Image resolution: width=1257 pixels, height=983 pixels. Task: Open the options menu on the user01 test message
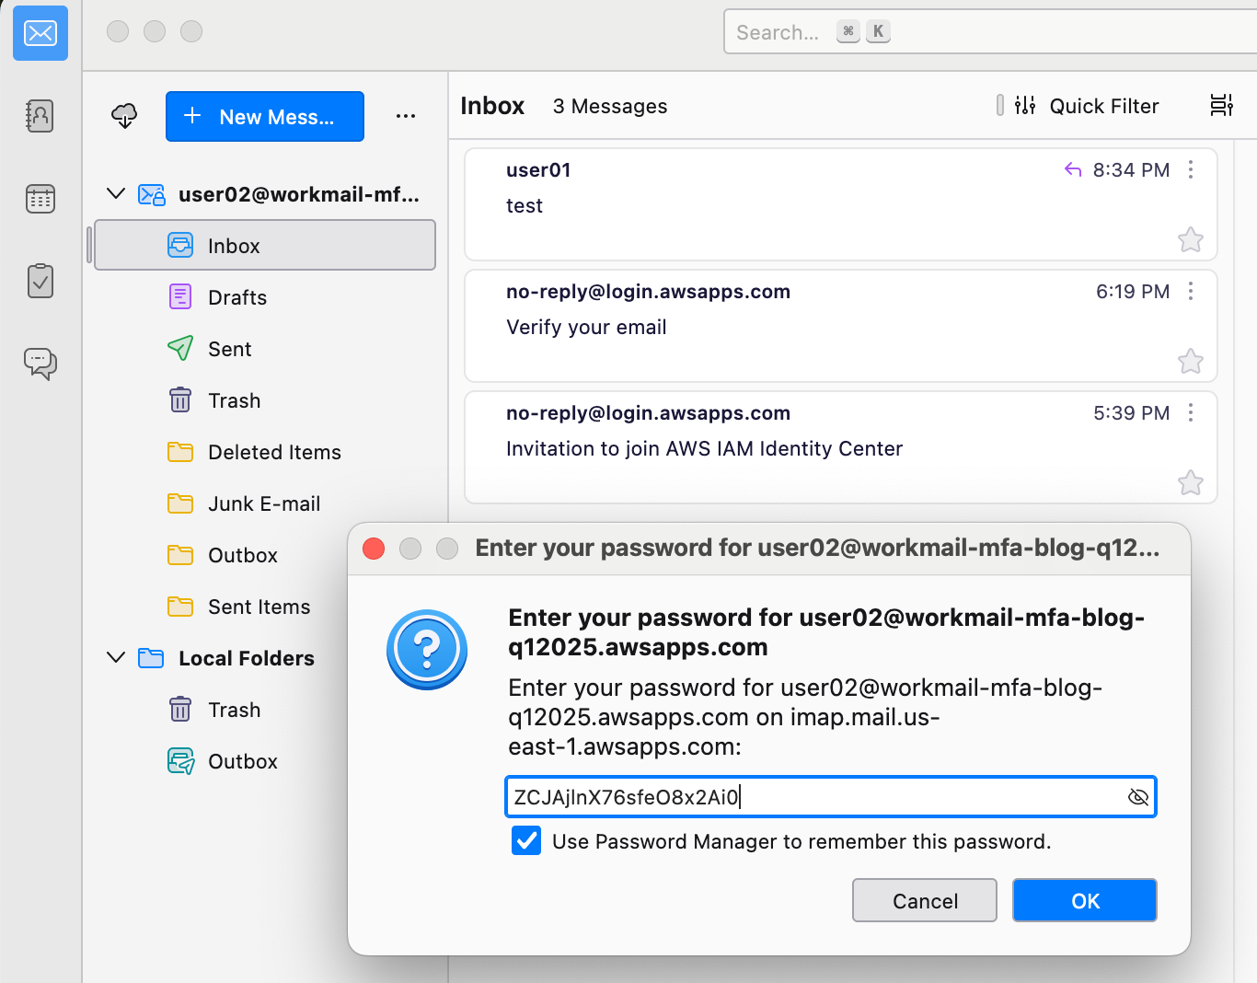point(1191,169)
